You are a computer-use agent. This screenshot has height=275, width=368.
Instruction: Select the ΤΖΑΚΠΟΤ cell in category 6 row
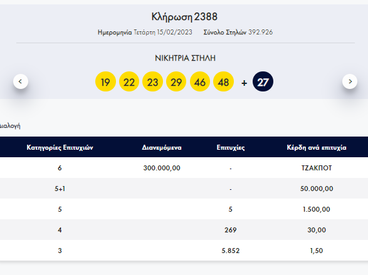click(317, 168)
